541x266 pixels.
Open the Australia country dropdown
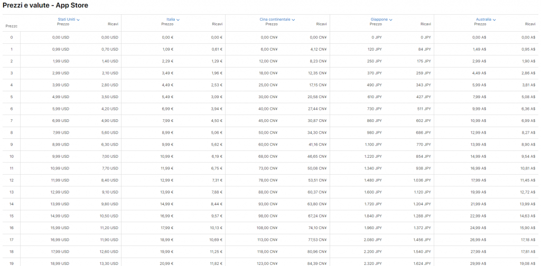[x=486, y=20]
